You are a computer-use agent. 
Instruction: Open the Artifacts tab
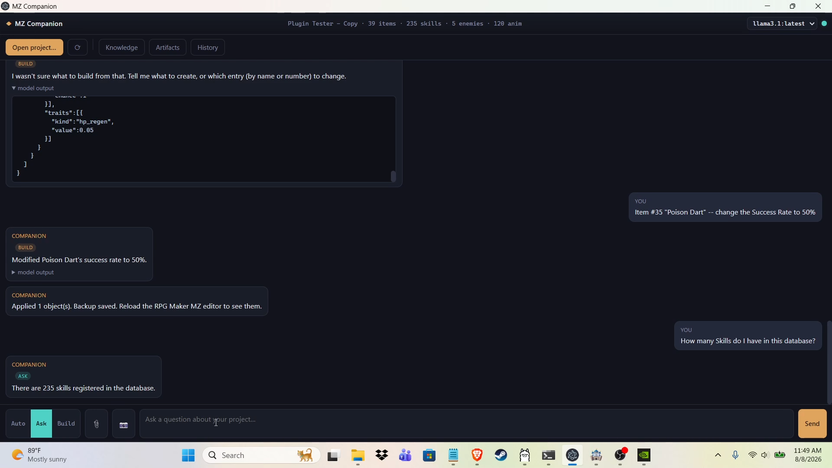coord(168,48)
